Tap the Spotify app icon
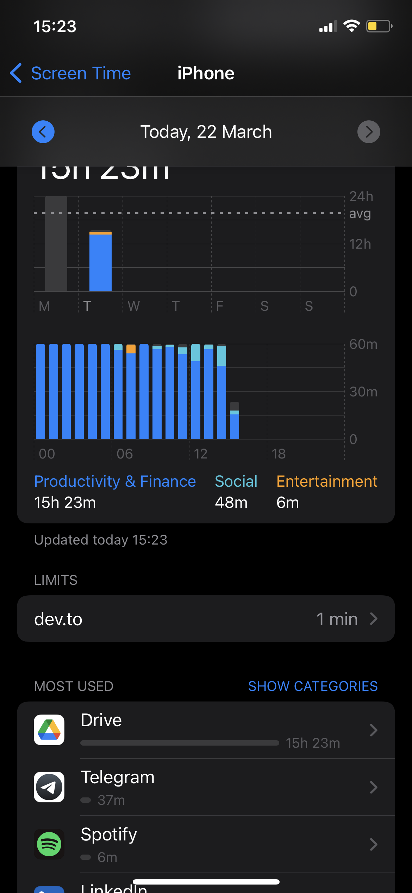This screenshot has width=412, height=893. click(49, 844)
